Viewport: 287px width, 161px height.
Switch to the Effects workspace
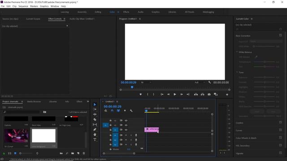(x=126, y=12)
